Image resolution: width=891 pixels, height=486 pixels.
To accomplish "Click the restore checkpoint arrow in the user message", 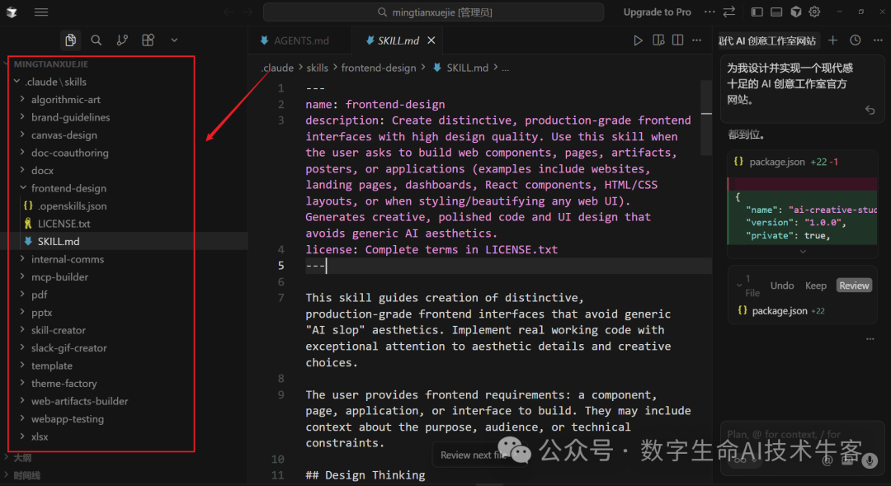I will 870,110.
